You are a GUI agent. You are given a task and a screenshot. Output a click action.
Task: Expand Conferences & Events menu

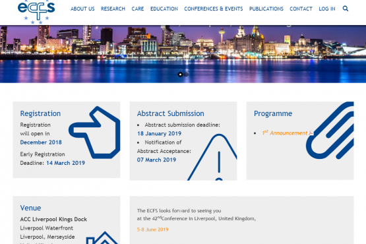(214, 9)
